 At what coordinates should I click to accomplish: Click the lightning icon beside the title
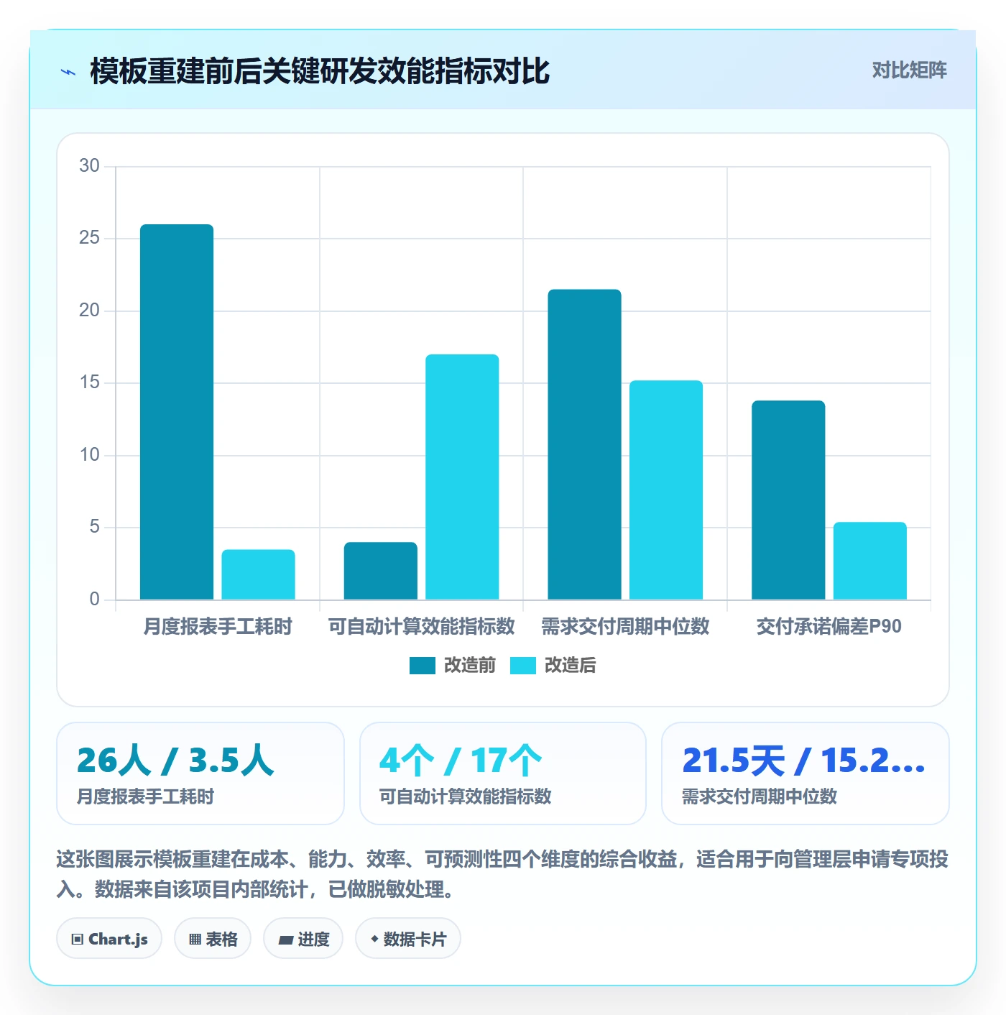coord(68,72)
